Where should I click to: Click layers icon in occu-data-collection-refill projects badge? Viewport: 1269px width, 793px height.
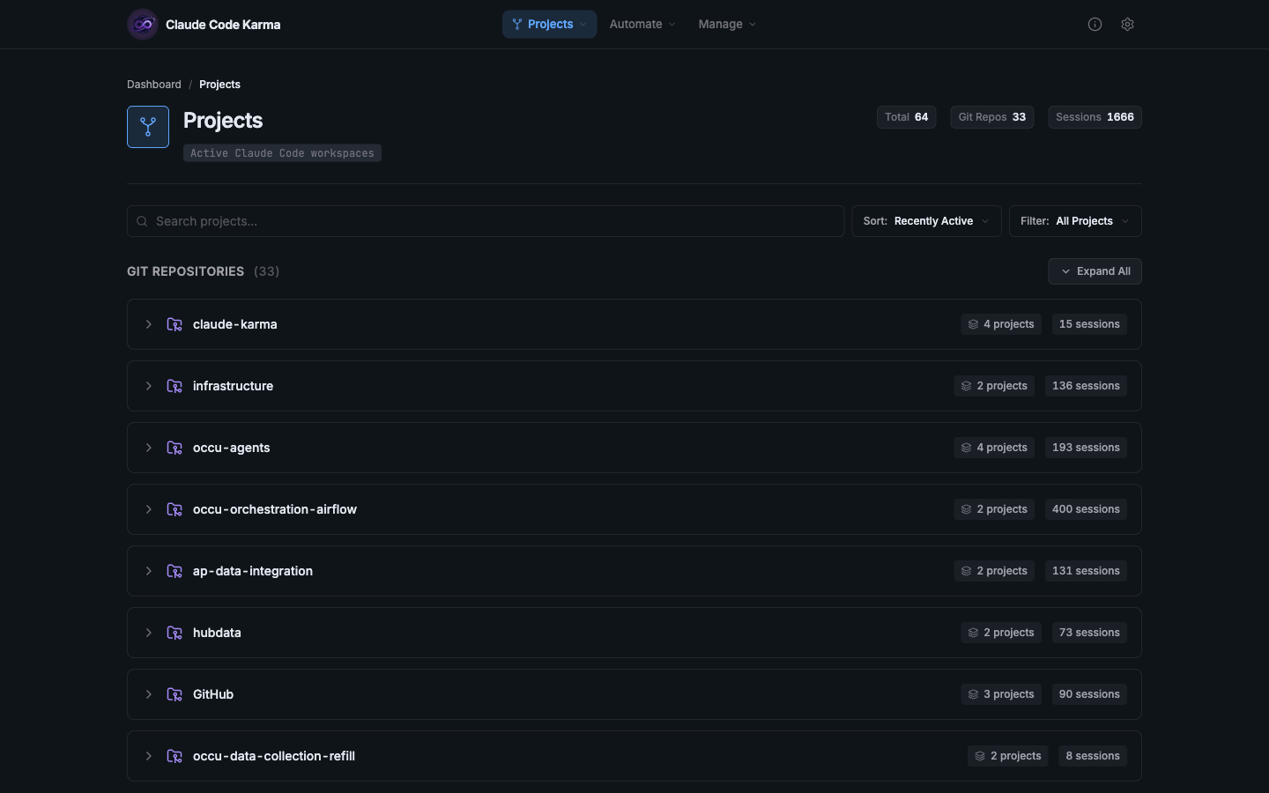point(980,756)
